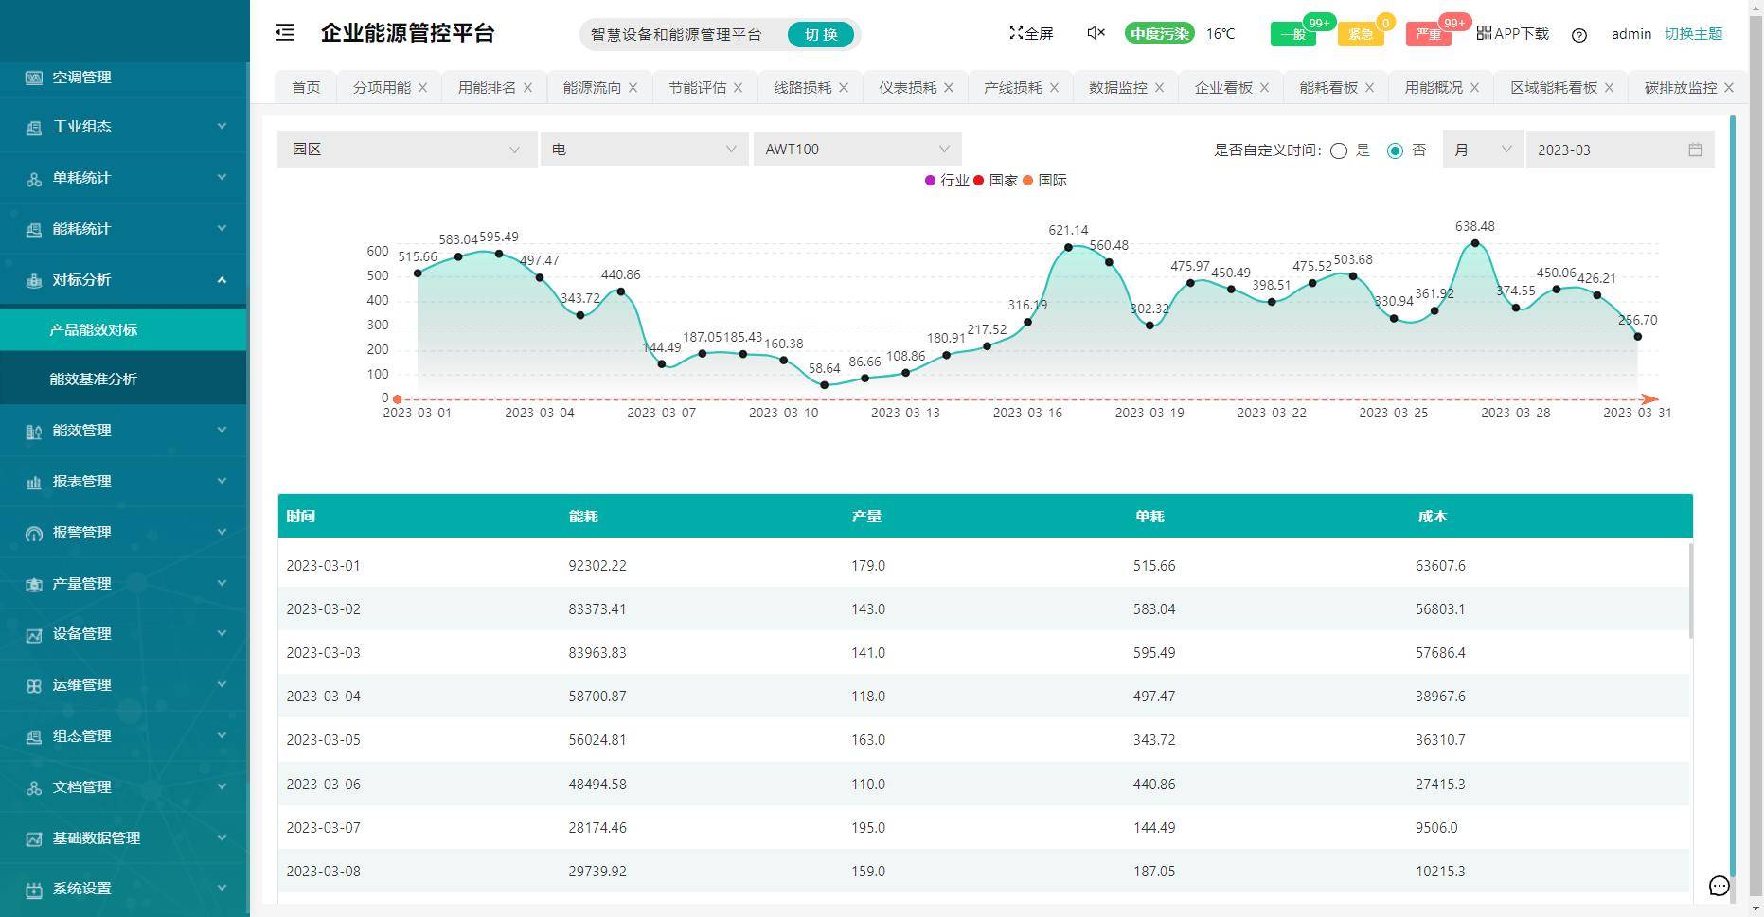This screenshot has width=1764, height=917.
Task: Select the 是 custom time radio button
Action: click(1339, 150)
